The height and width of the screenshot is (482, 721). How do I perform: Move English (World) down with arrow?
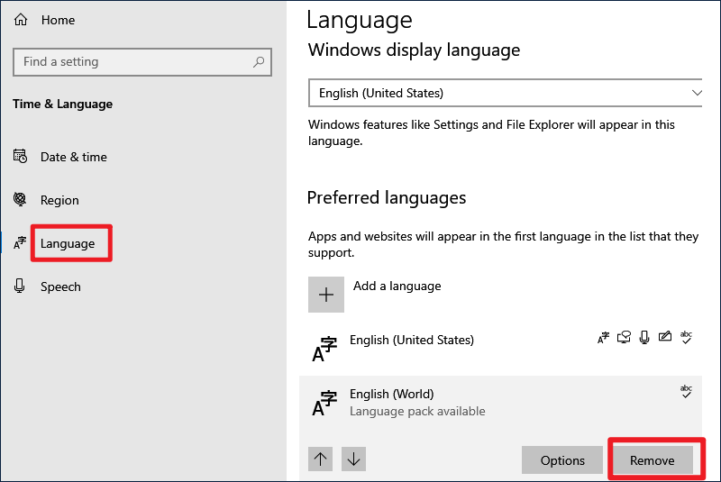353,459
